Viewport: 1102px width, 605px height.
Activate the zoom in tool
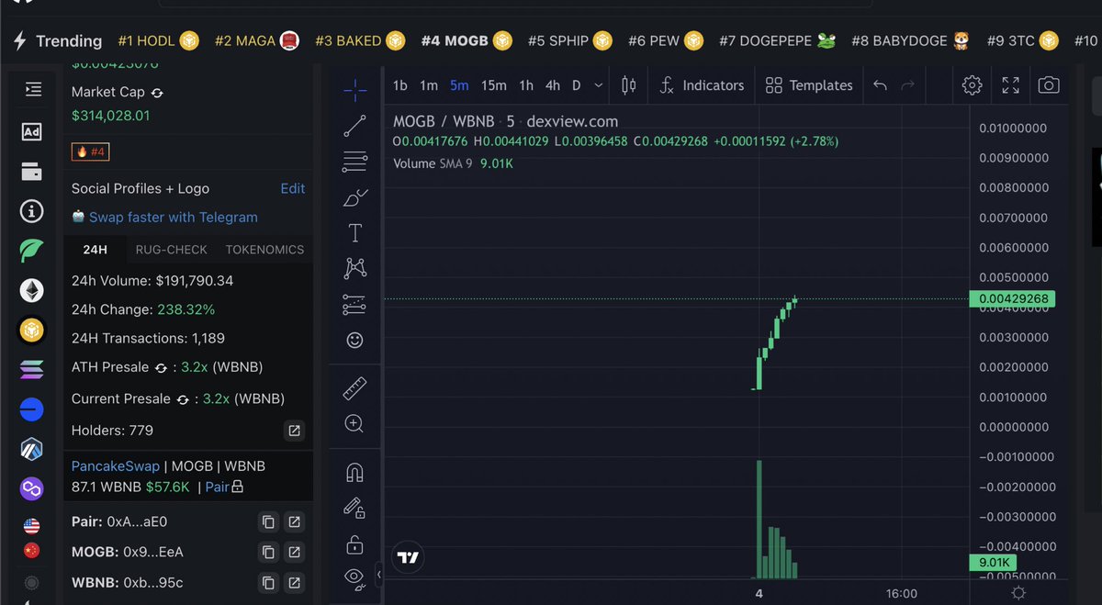pos(354,423)
